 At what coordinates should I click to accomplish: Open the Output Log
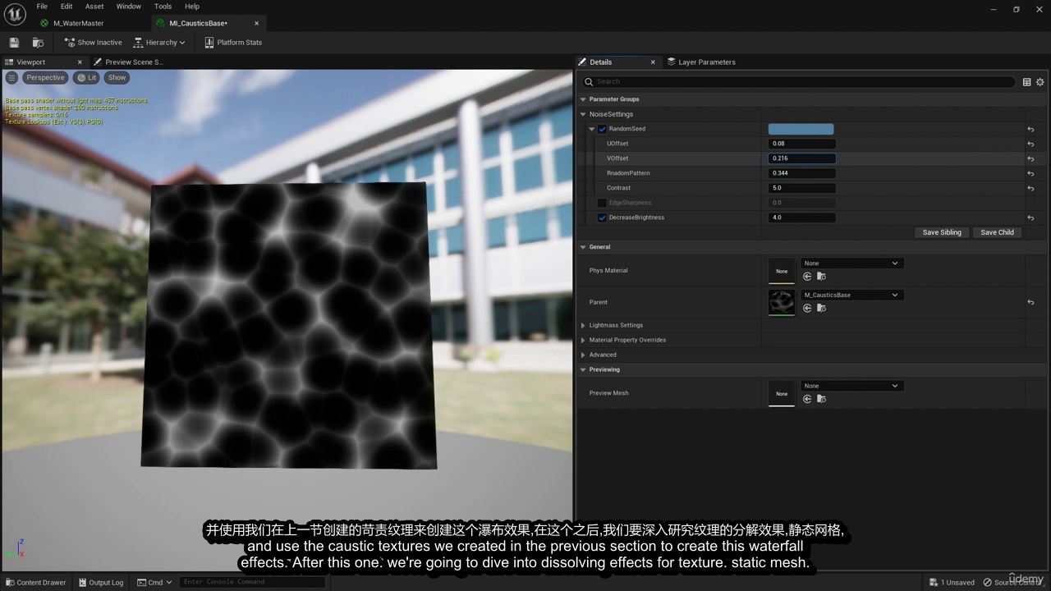coord(100,583)
